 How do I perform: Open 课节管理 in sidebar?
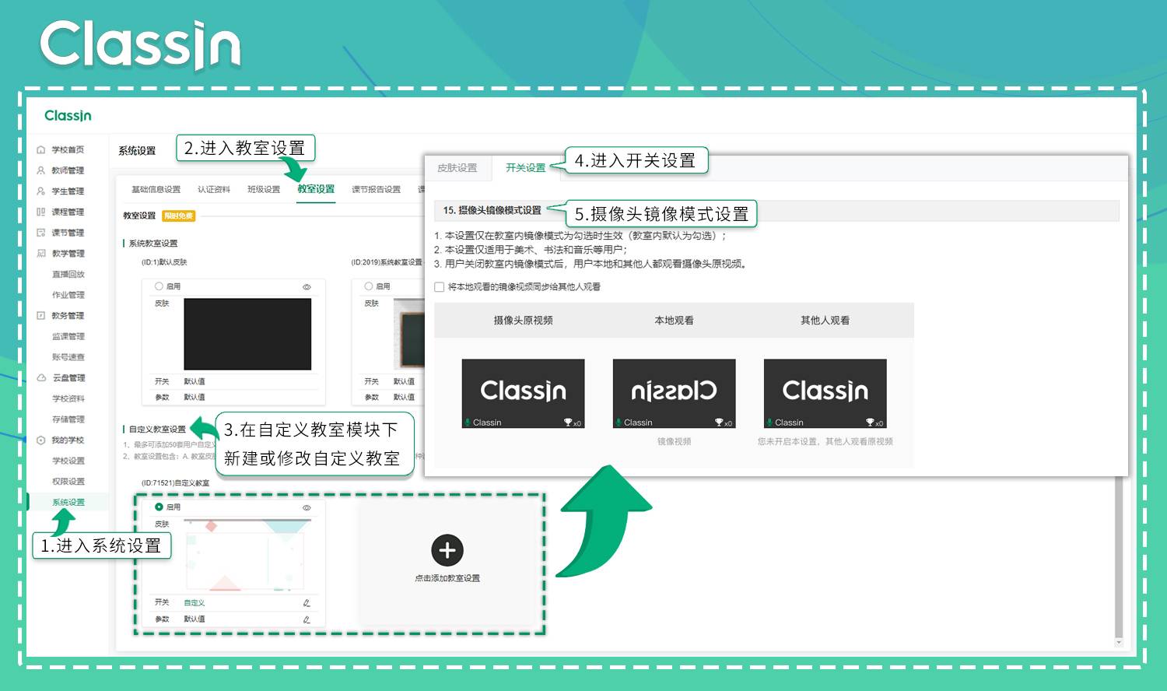click(x=68, y=233)
